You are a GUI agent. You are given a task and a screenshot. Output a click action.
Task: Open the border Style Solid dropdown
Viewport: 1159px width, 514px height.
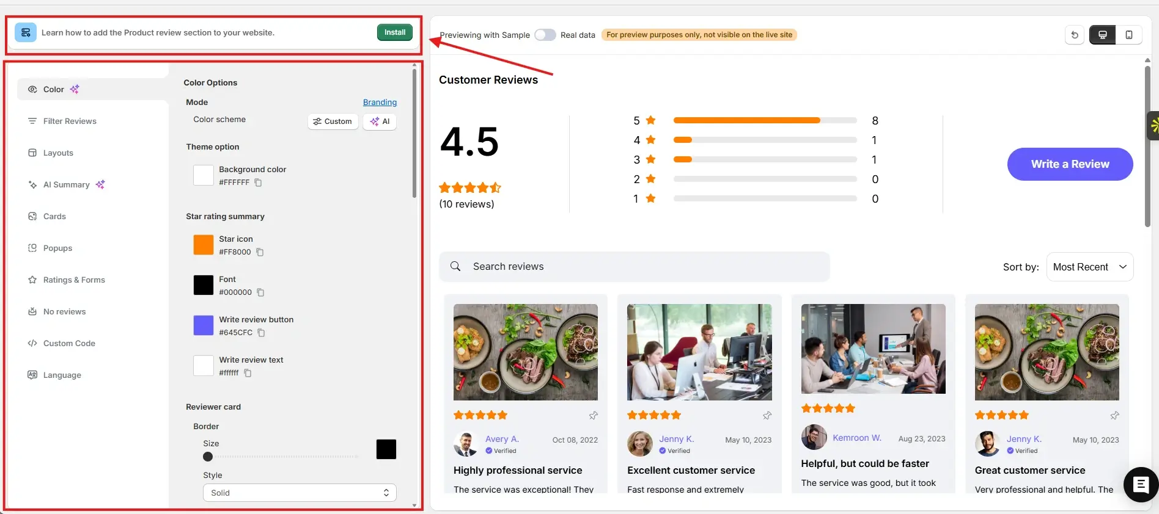pos(300,493)
